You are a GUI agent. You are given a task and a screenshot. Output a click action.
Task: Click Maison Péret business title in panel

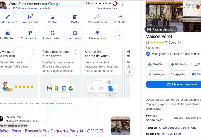(159, 37)
